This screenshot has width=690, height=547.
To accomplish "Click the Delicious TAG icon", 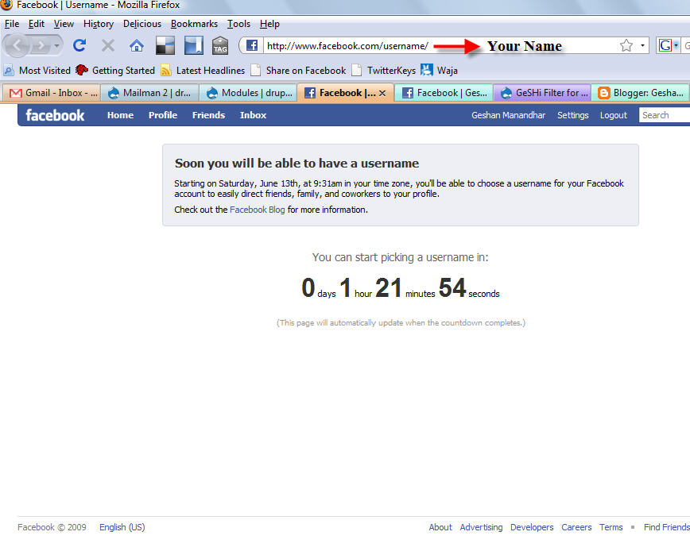I will click(x=220, y=45).
